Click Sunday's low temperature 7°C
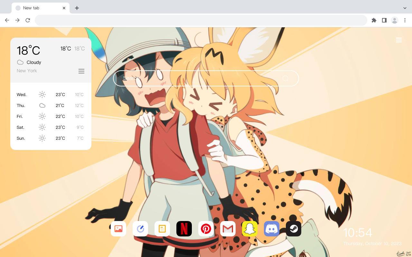 coord(80,138)
